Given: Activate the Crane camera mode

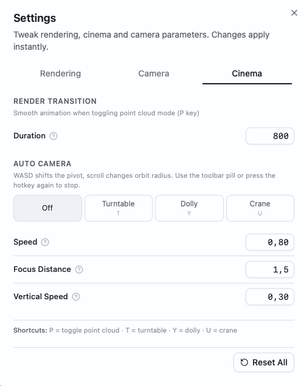Looking at the screenshot, I should (x=260, y=208).
